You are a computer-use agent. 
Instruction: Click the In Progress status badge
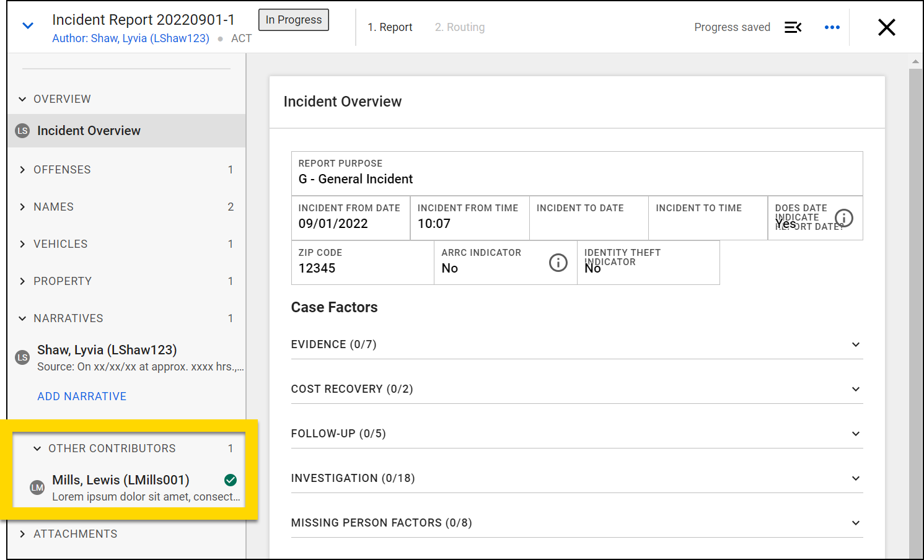point(293,19)
